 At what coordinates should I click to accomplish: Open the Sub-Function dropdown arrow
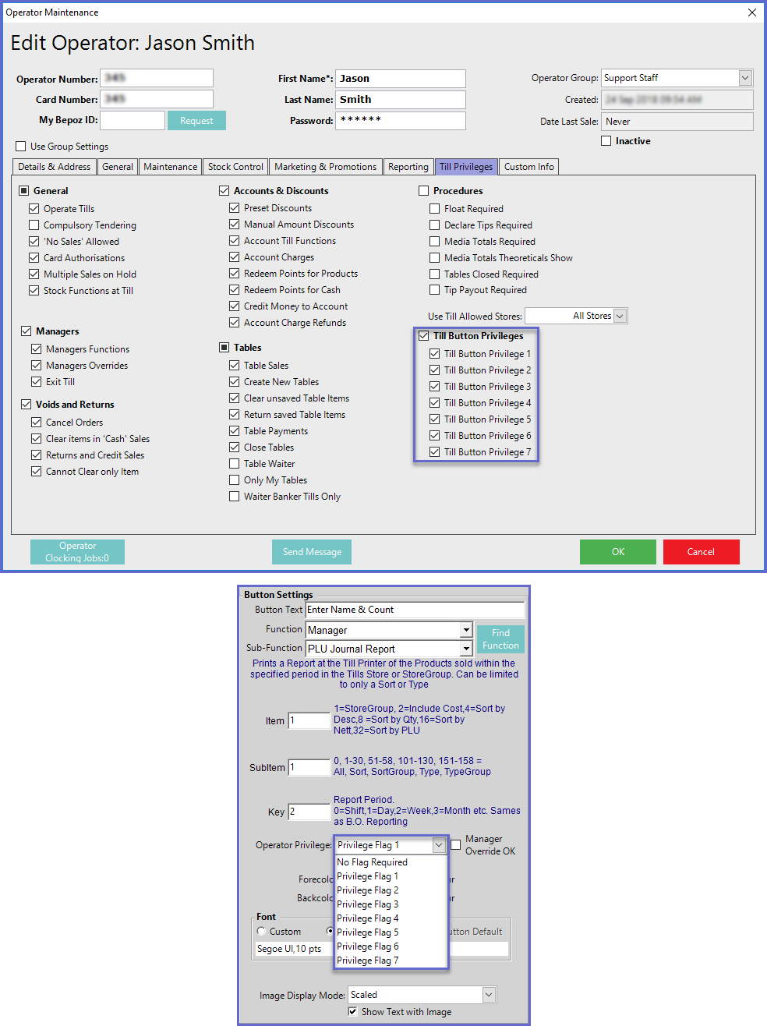point(466,649)
